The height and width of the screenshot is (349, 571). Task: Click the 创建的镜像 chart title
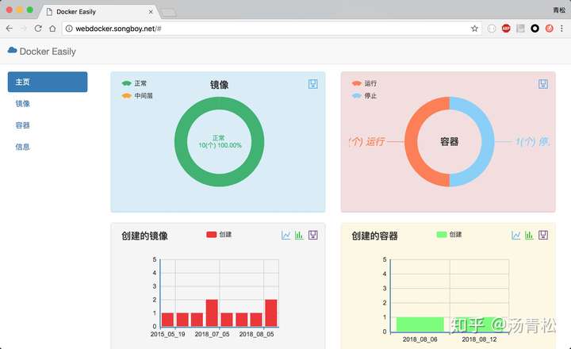click(x=144, y=236)
